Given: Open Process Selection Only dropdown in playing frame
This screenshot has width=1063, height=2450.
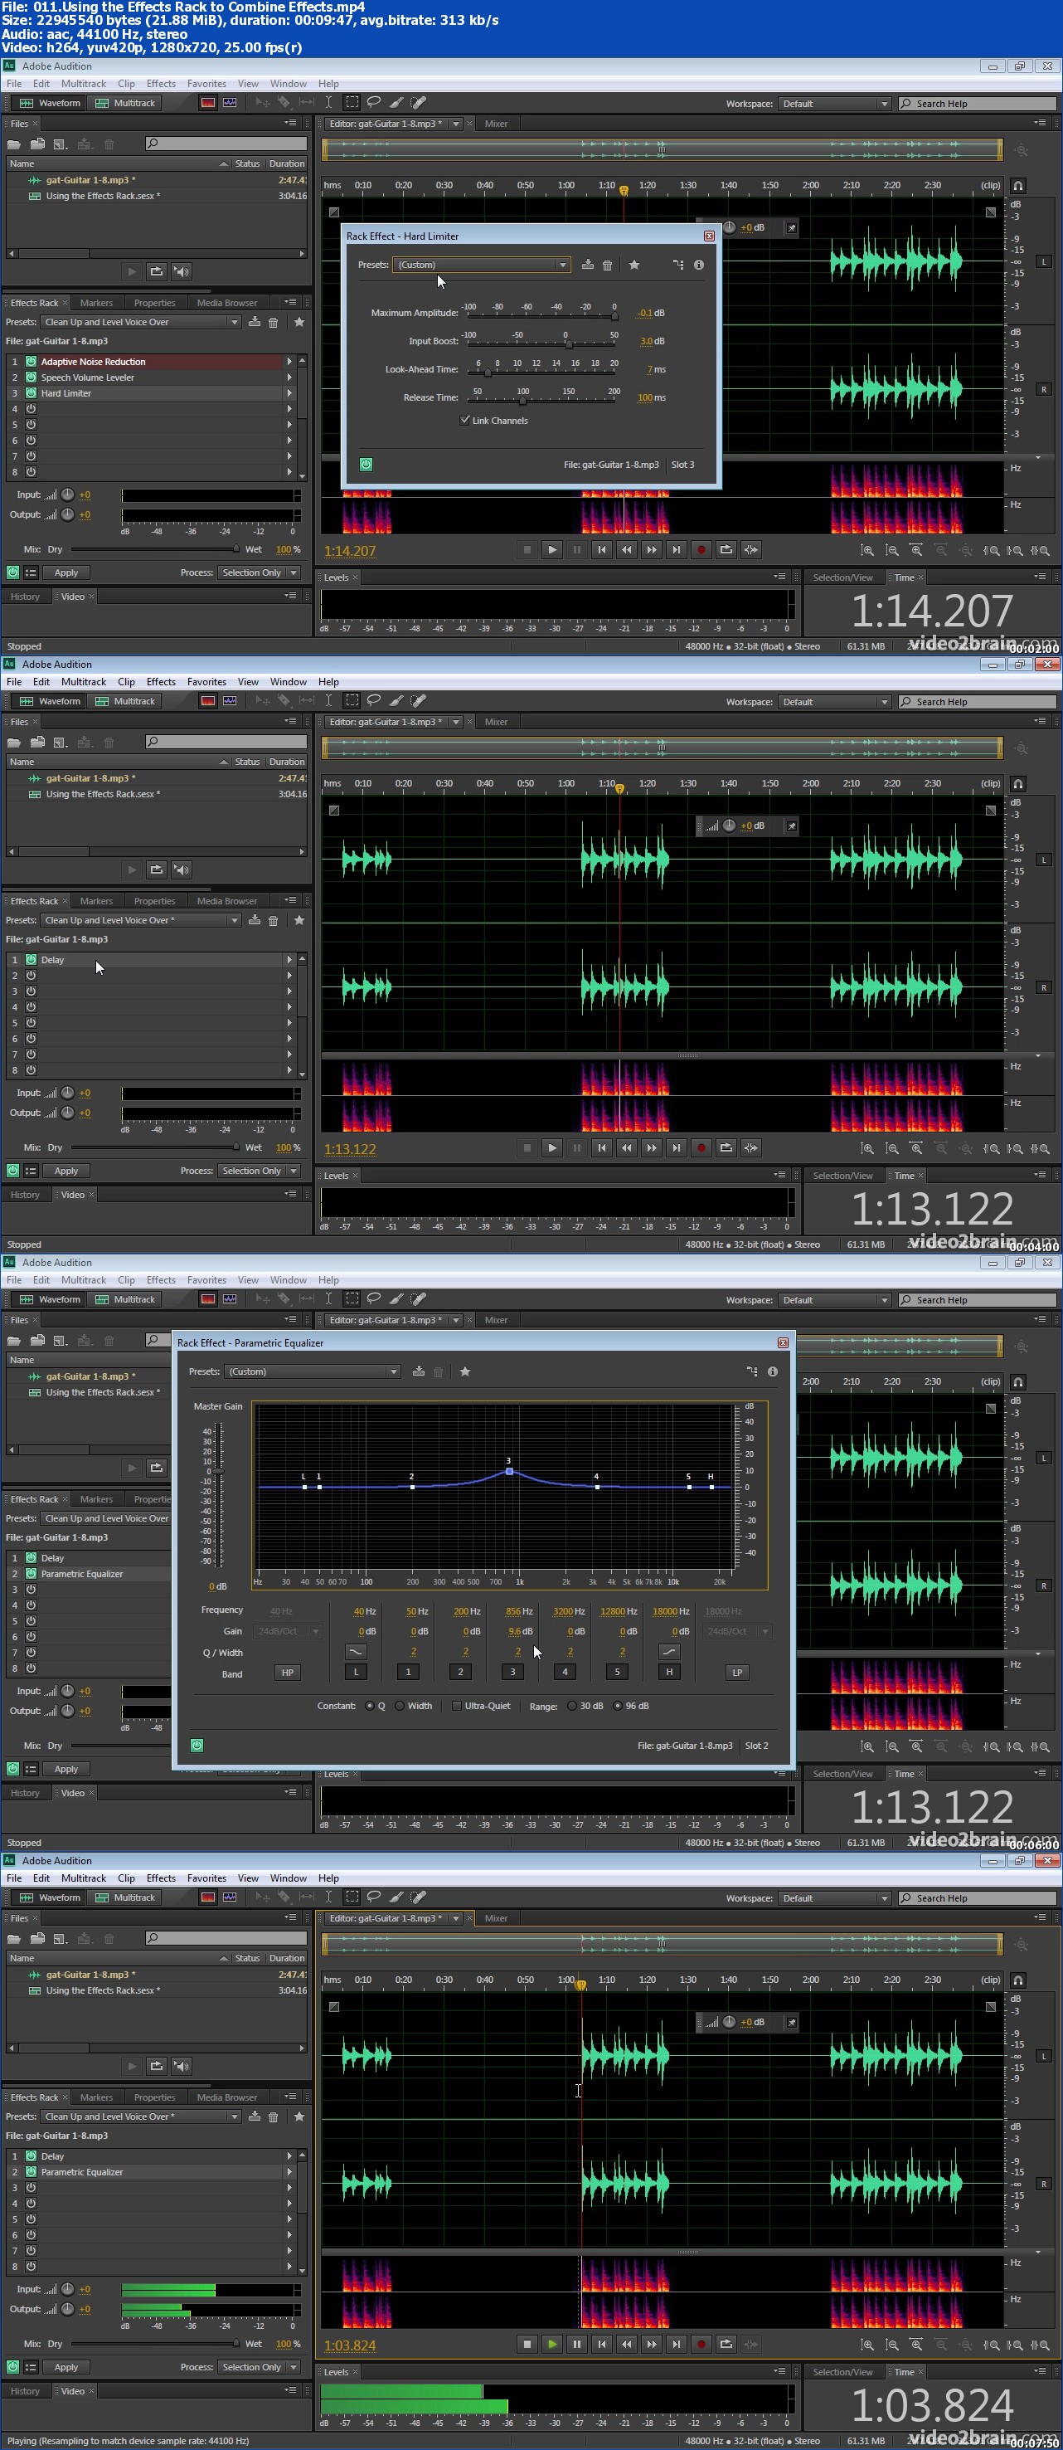Looking at the screenshot, I should pyautogui.click(x=260, y=2367).
